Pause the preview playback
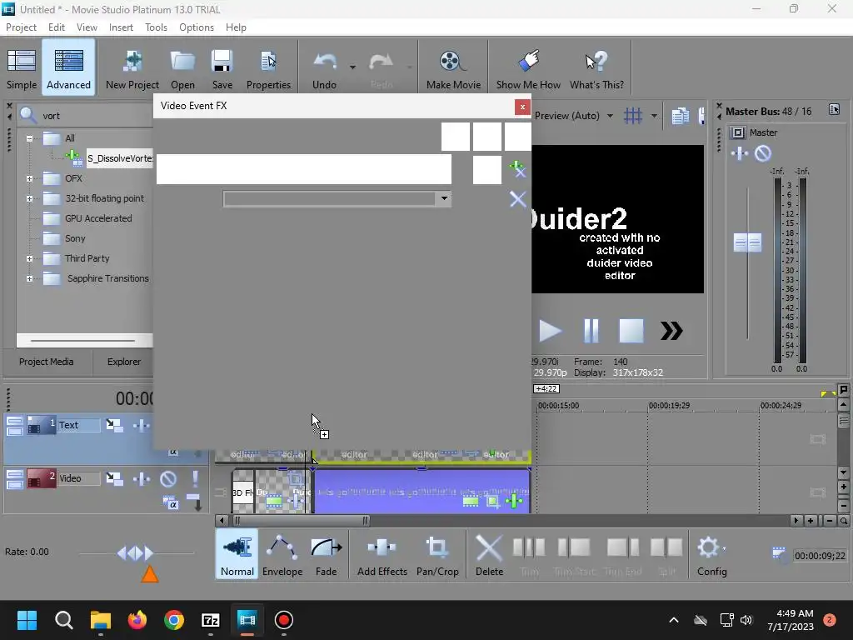 pyautogui.click(x=591, y=331)
